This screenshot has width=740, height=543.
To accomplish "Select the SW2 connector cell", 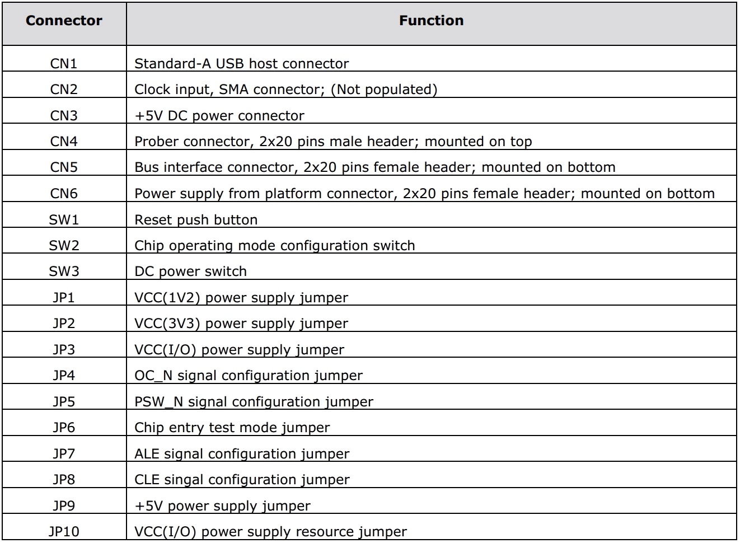I will coord(64,246).
